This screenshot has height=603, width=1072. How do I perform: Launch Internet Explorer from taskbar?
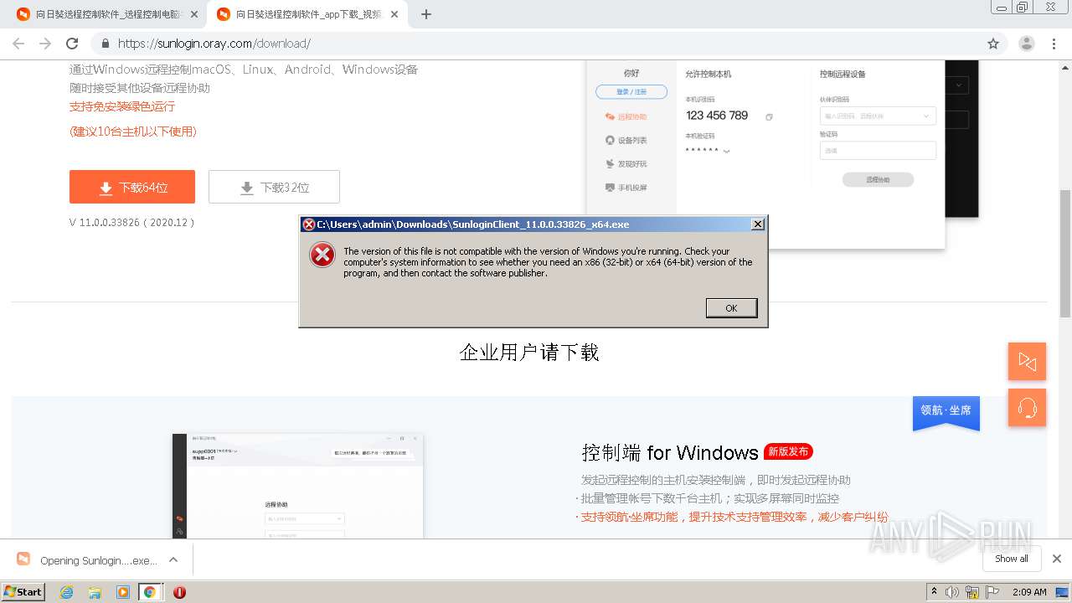(x=66, y=592)
